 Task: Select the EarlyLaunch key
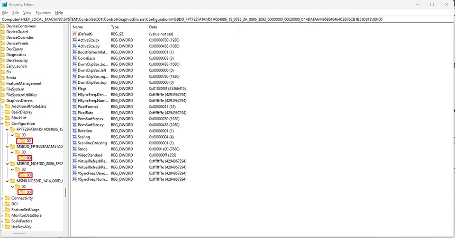(x=16, y=66)
